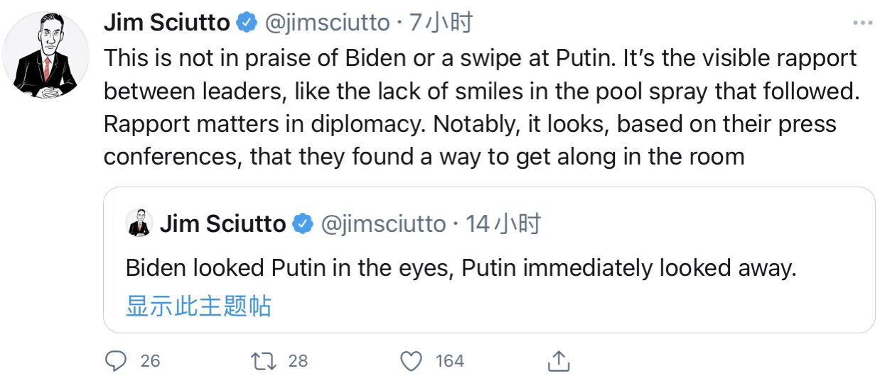Open quoted tweet text about Biden and Putin
880x383 pixels.
tap(458, 268)
